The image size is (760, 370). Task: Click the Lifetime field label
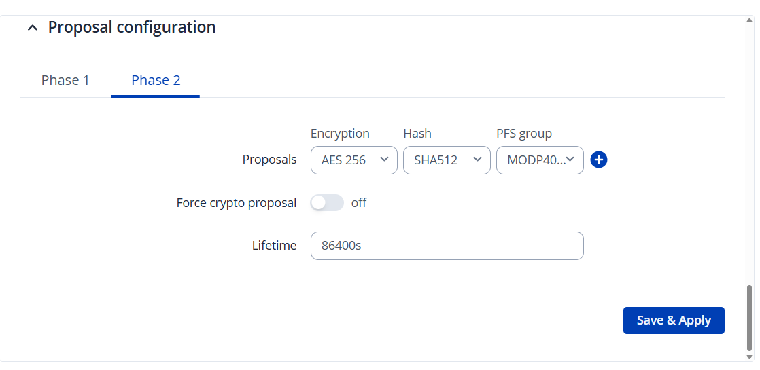click(274, 246)
